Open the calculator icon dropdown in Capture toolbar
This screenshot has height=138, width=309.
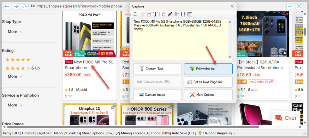point(177,14)
